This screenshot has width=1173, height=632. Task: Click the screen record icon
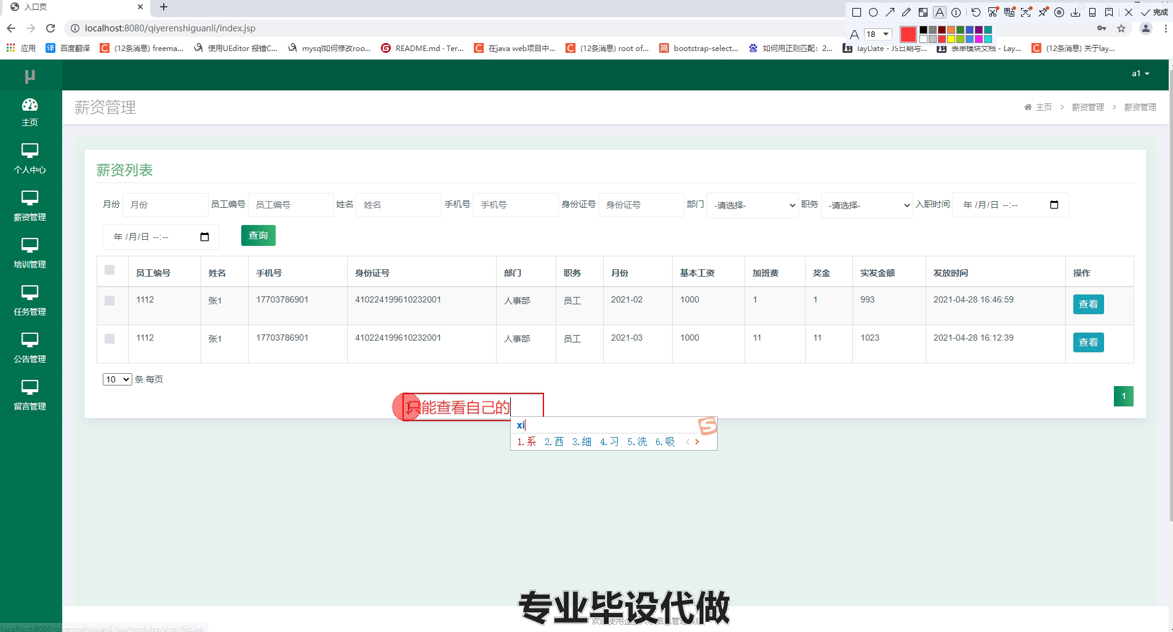click(1059, 12)
